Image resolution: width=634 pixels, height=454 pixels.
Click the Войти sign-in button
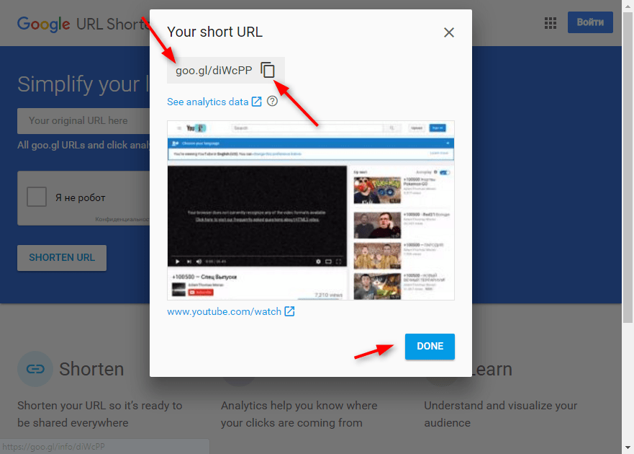(590, 22)
